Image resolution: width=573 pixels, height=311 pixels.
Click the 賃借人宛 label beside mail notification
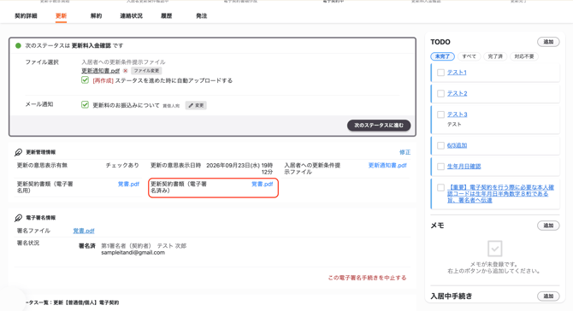[171, 106]
